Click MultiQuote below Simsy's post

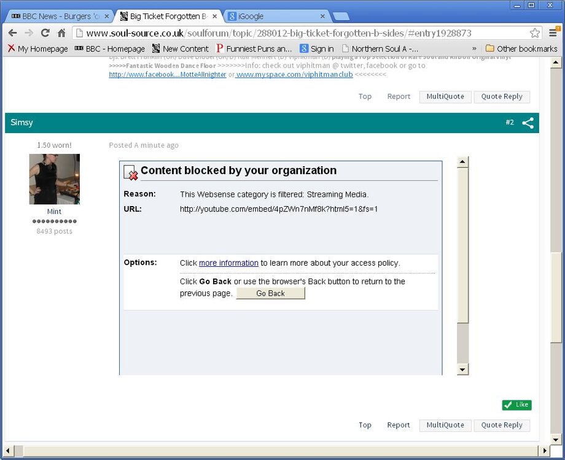coord(445,425)
